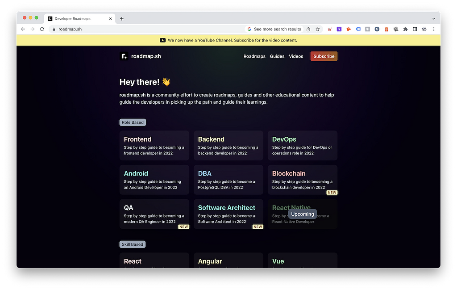457x290 pixels.
Task: Click the orange bird extension icon
Action: click(349, 29)
